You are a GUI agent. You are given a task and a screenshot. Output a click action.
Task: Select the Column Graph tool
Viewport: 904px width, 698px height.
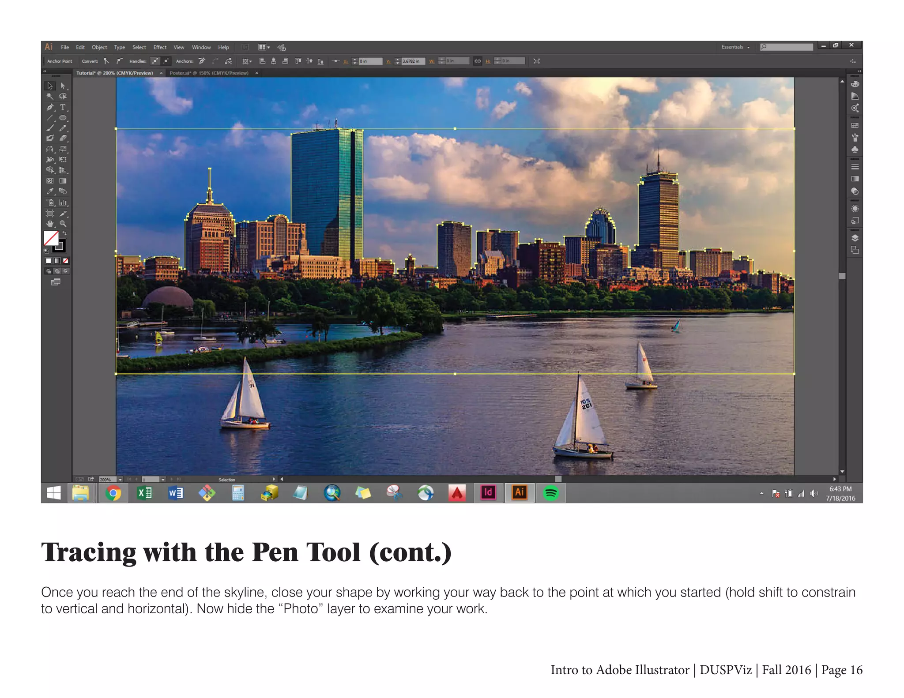click(63, 203)
